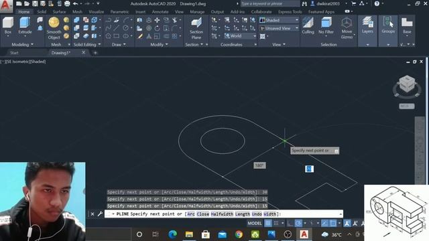
Task: Select the Polygon tool in Draw panel
Action: point(109,35)
